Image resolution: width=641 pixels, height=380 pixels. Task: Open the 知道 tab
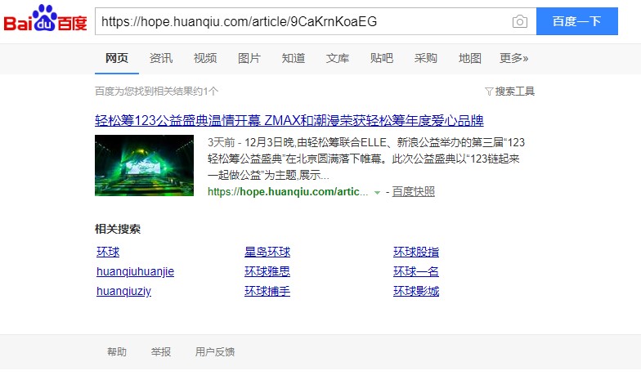point(293,58)
